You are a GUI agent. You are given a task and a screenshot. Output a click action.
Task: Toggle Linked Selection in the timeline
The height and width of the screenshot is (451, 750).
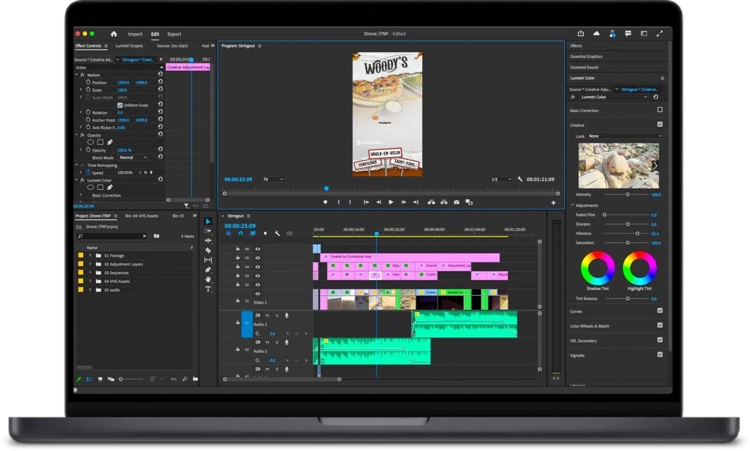click(253, 233)
